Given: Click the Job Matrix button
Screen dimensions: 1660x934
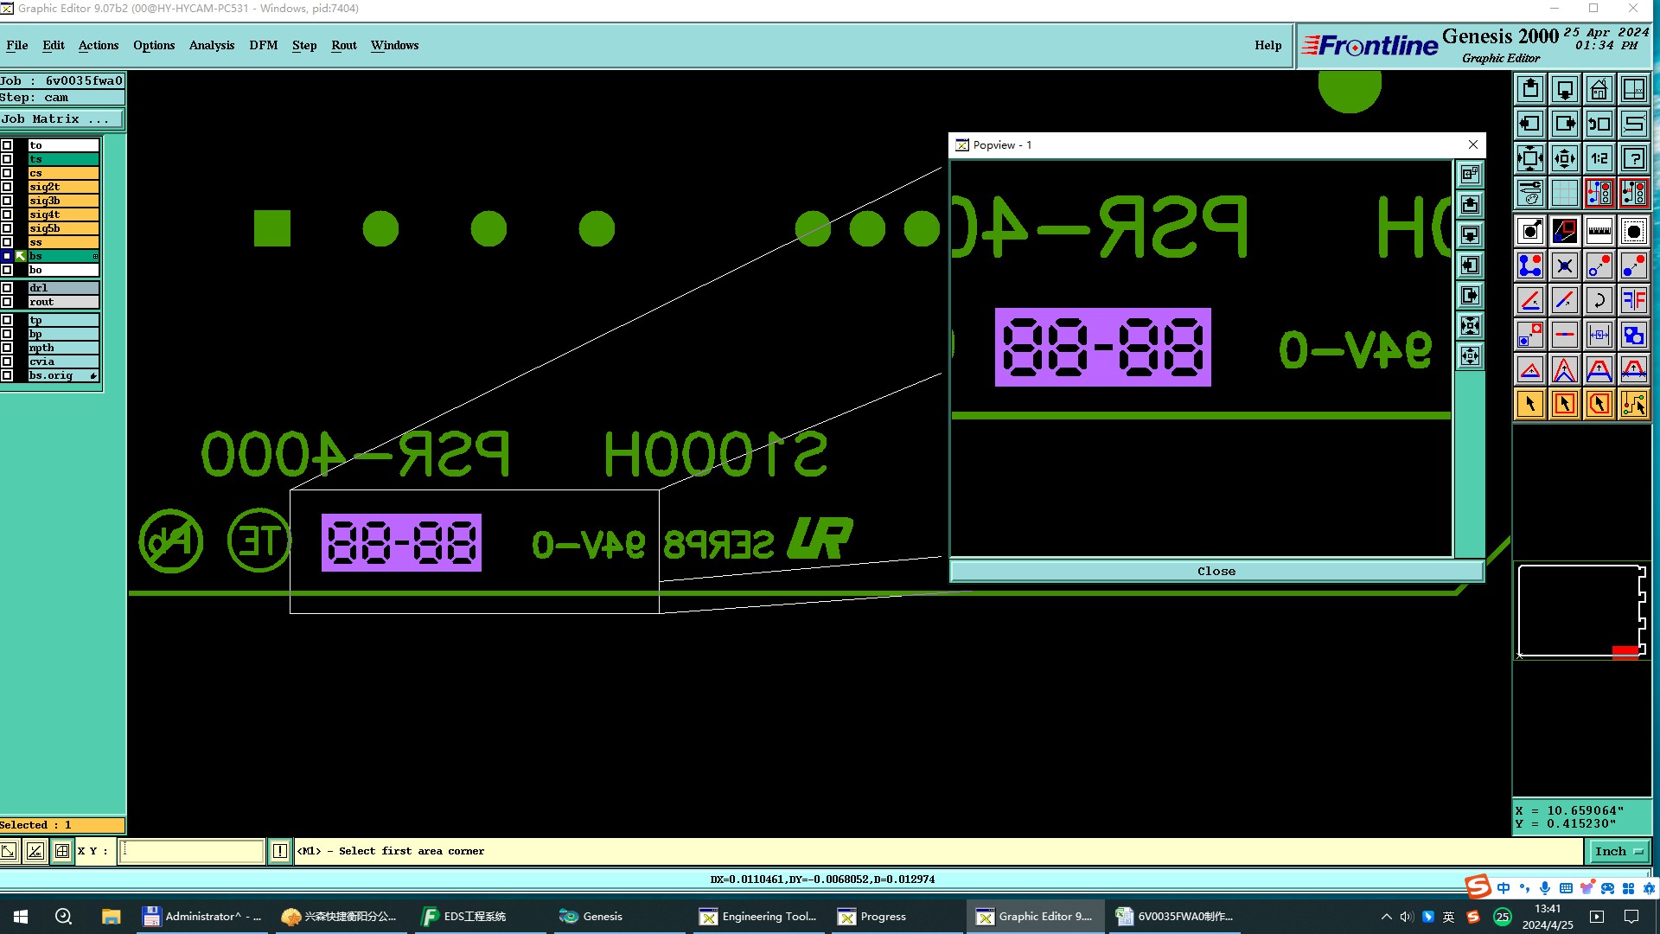Looking at the screenshot, I should coord(62,119).
